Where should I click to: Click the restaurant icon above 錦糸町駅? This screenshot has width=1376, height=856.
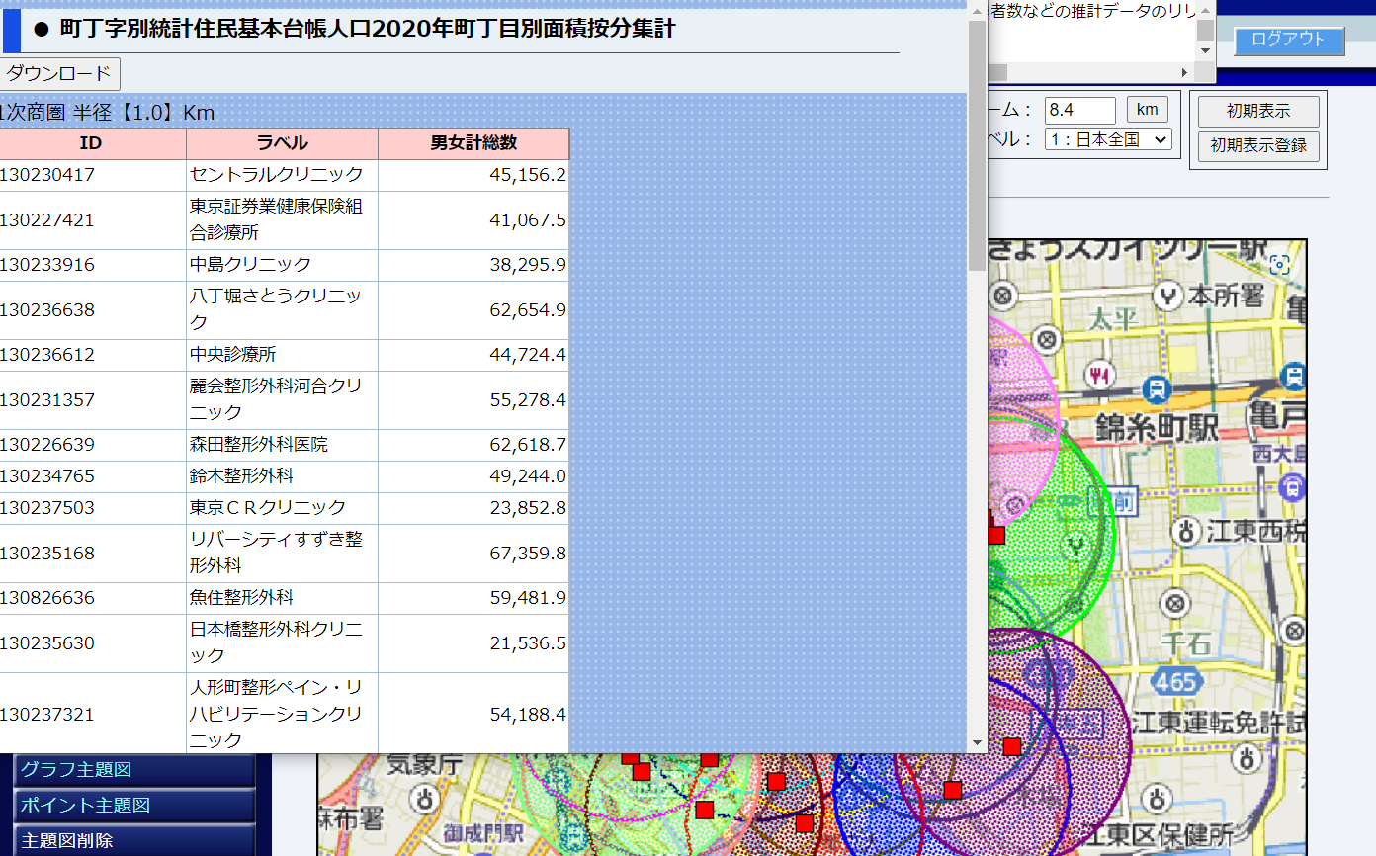(1099, 374)
